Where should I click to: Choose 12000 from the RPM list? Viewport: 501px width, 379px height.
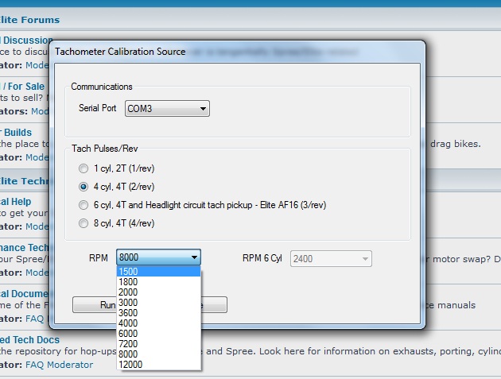coord(158,365)
